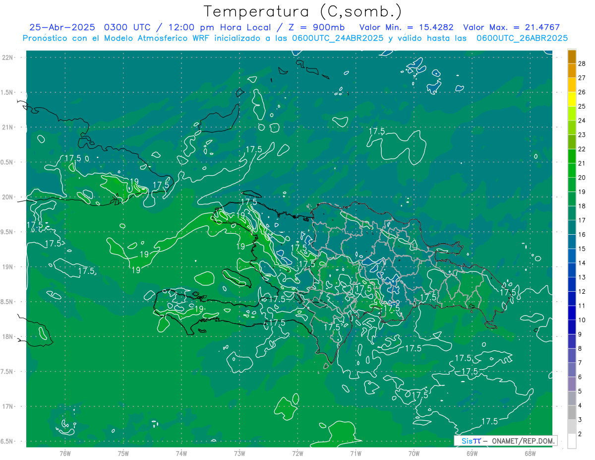Click the colorbar label "25"
595x460 pixels.
point(582,106)
